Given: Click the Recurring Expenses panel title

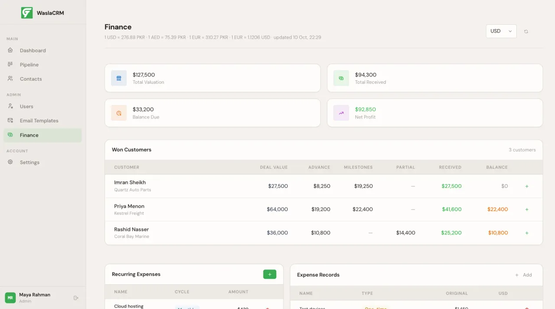Looking at the screenshot, I should [x=136, y=274].
